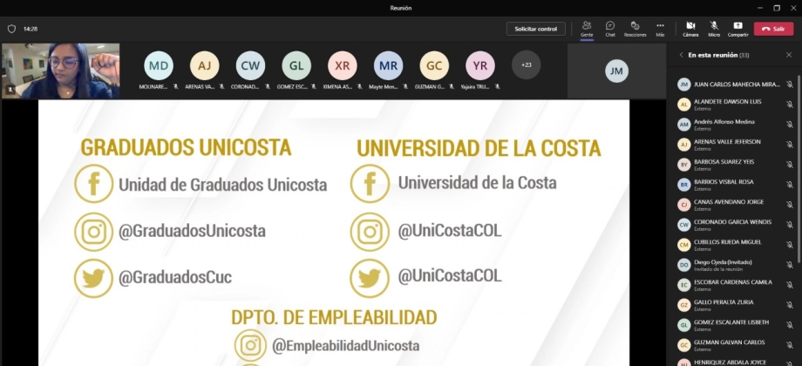Click muted mic icon beside CORONADO GARCIA WENDIS
The width and height of the screenshot is (802, 366).
(790, 225)
